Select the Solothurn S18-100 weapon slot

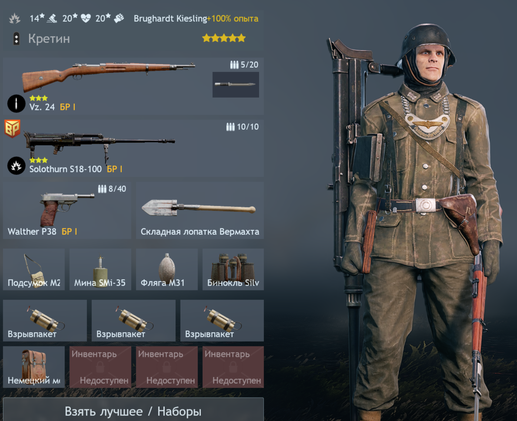[x=133, y=148]
